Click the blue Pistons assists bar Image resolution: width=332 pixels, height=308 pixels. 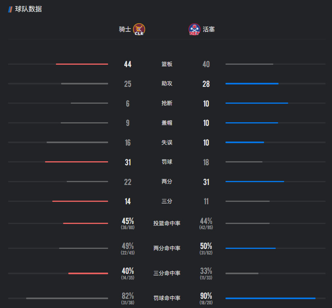pos(252,84)
